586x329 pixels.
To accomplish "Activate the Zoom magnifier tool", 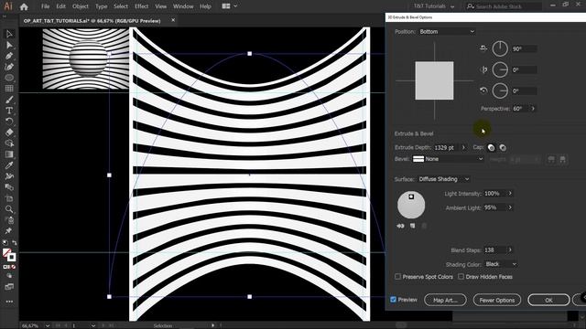I will coord(9,209).
